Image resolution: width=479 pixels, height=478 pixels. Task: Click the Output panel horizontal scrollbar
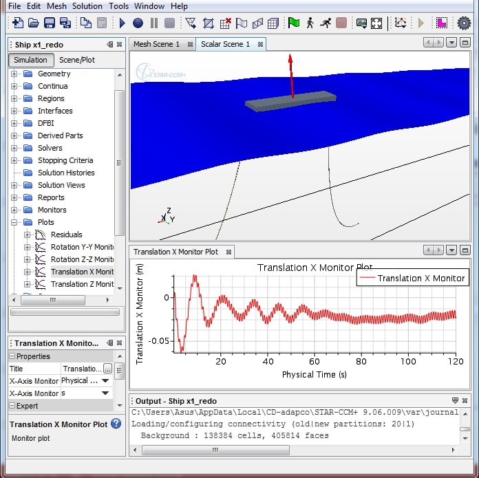[x=215, y=450]
